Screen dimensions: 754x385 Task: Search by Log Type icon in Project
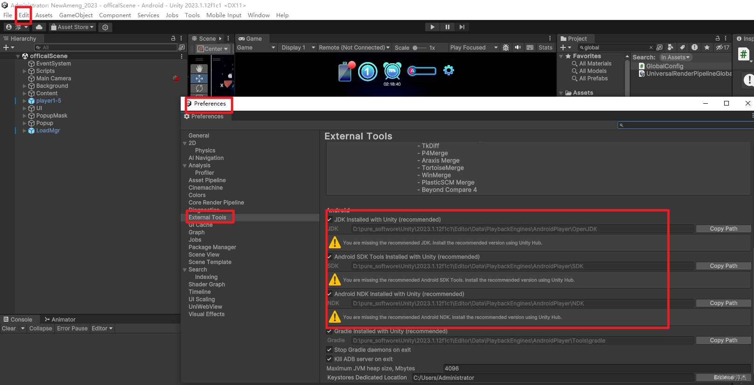694,47
